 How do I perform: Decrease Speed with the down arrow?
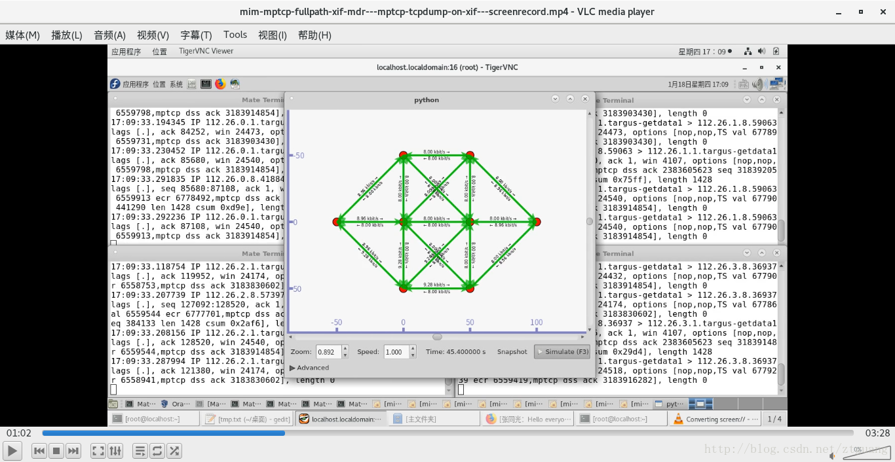pos(413,355)
